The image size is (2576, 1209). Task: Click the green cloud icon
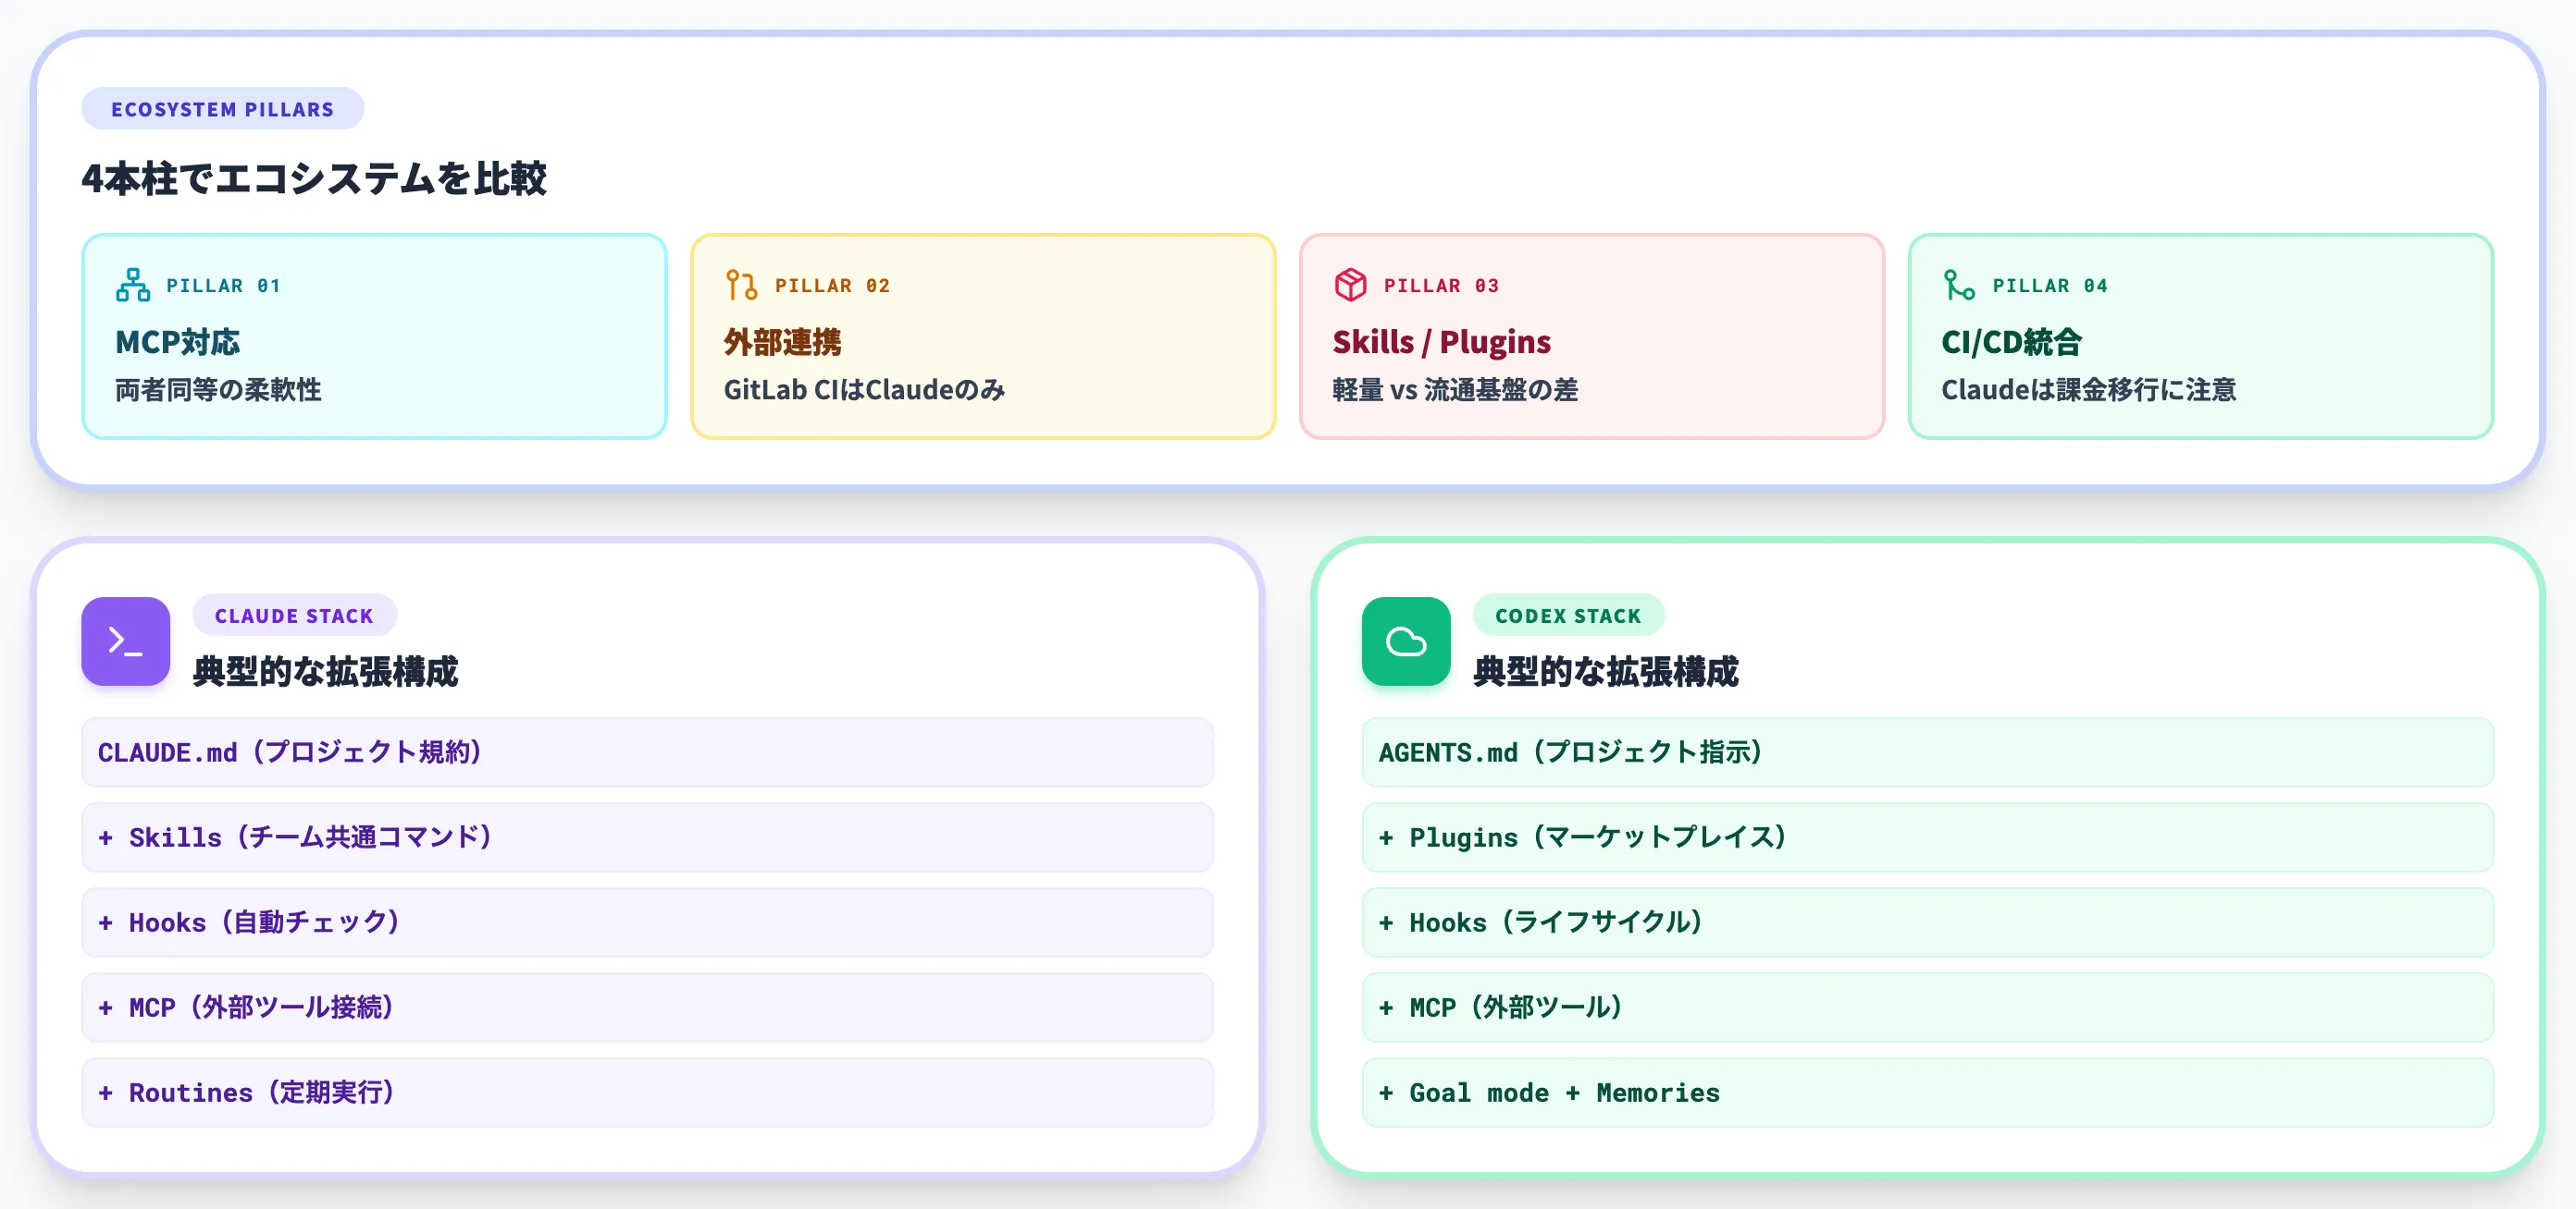pos(1406,641)
